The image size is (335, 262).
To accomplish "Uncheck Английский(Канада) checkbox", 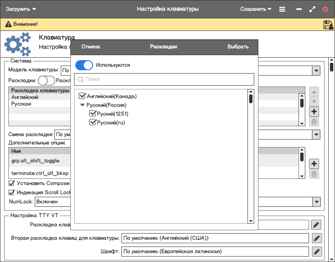I will pyautogui.click(x=82, y=96).
